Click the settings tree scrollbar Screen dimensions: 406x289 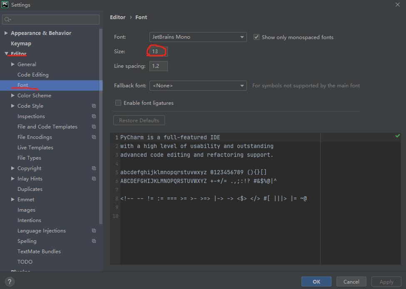101,126
